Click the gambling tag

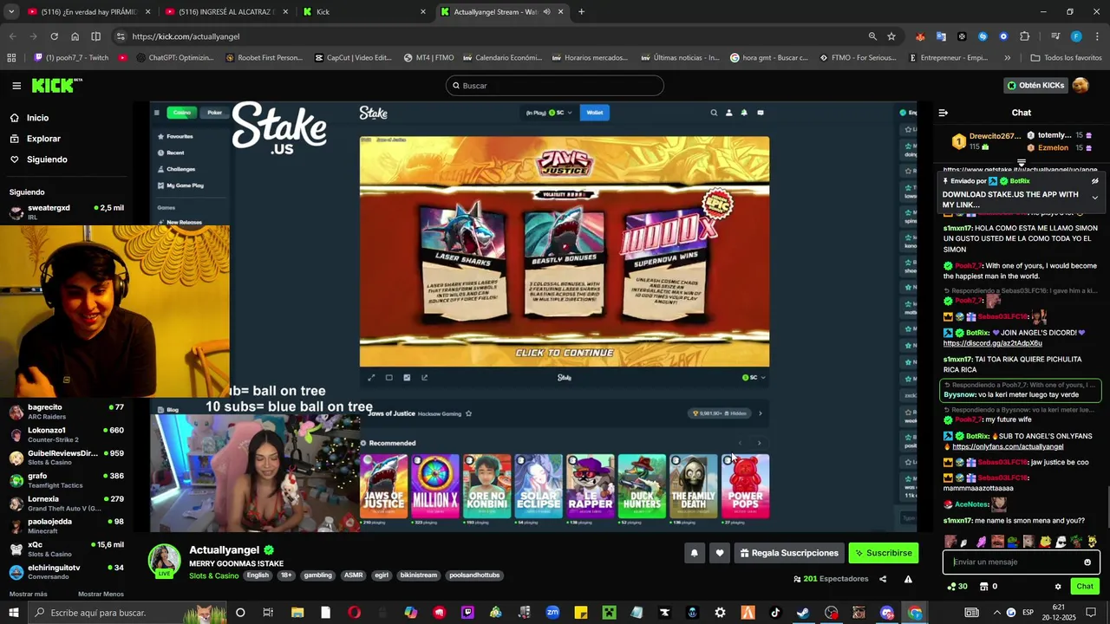click(317, 575)
